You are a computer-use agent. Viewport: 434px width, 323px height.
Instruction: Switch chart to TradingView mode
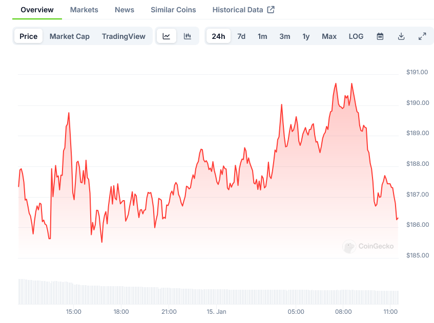(x=123, y=36)
